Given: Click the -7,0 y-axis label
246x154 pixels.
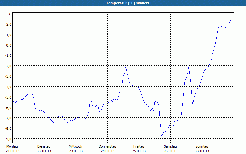Looking at the screenshot, I should click(x=8, y=118).
